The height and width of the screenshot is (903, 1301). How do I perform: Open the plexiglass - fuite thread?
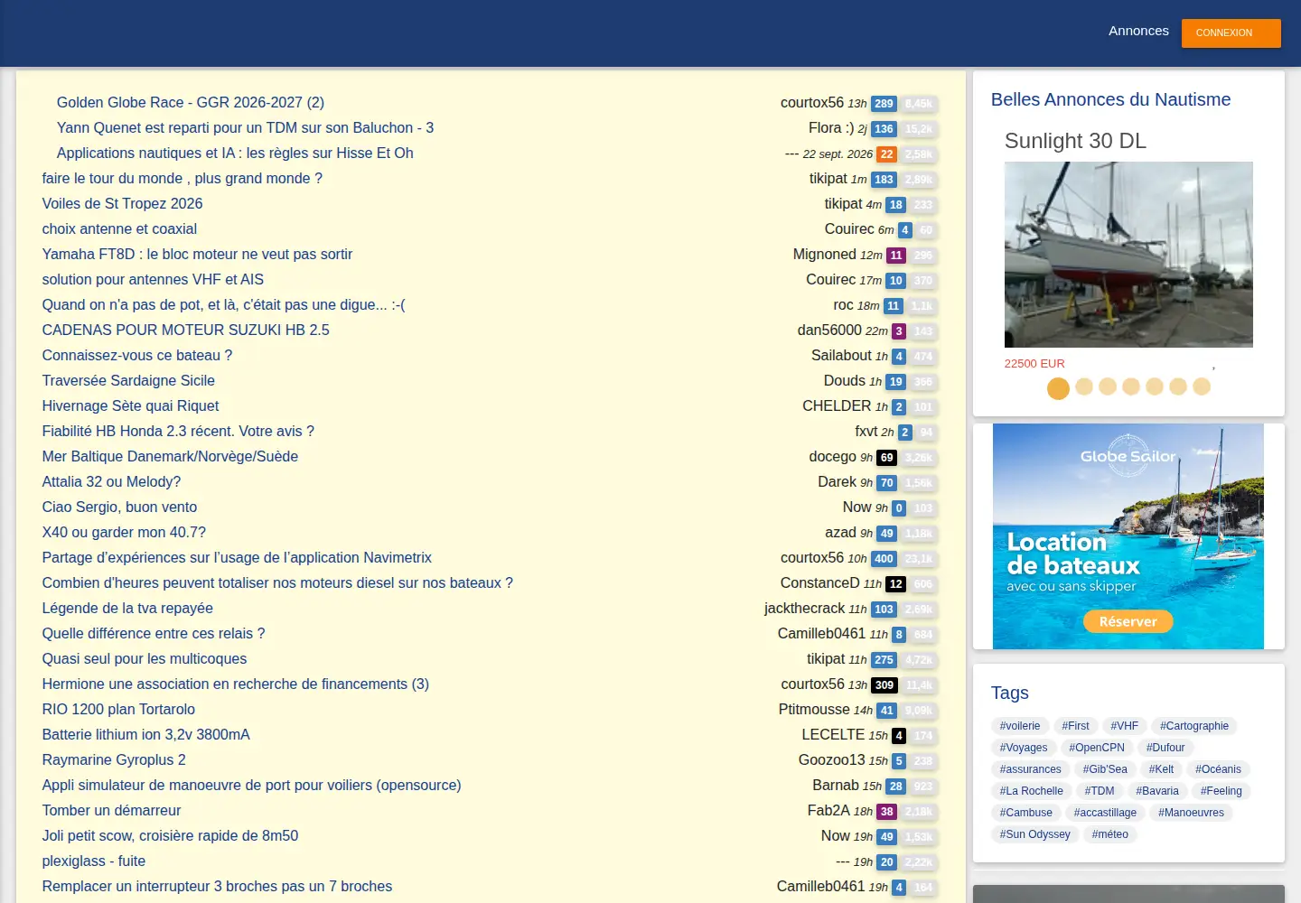tap(94, 861)
